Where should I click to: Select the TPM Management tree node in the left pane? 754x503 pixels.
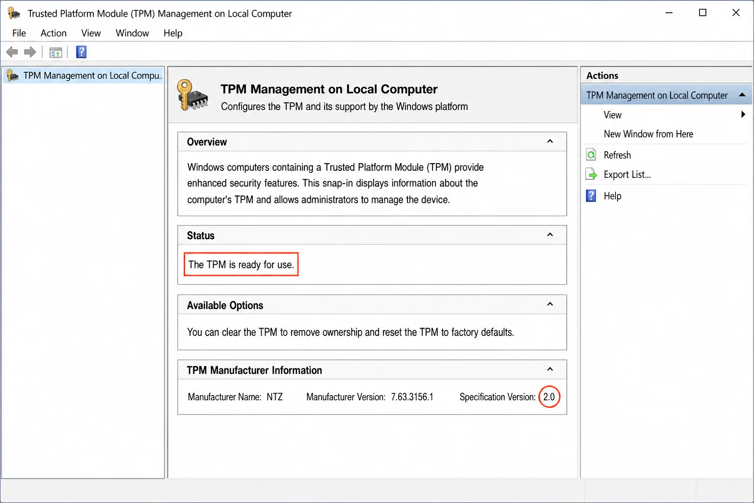tap(83, 76)
